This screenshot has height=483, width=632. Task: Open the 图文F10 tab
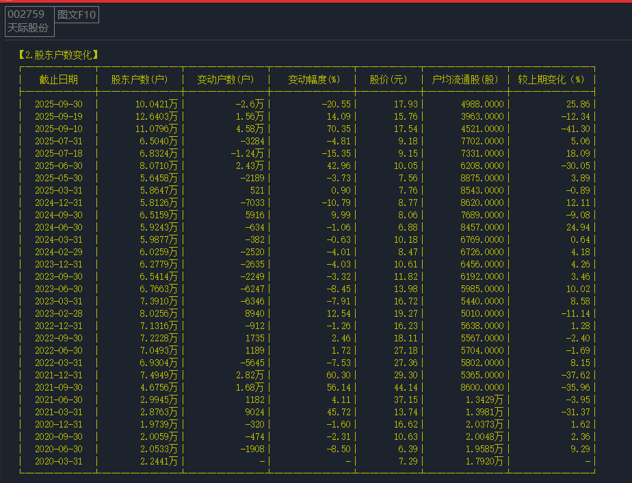point(77,15)
